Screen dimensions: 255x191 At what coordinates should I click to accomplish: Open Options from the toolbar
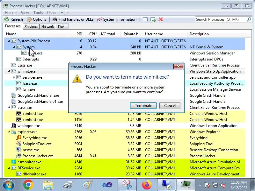36,19
